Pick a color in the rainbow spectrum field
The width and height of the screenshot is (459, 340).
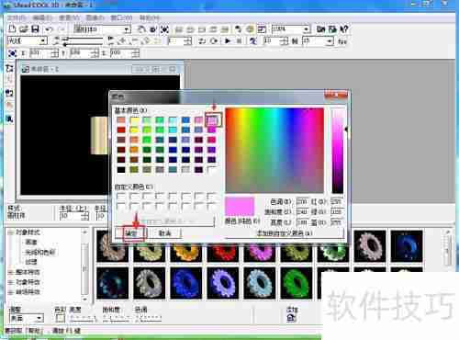274,150
